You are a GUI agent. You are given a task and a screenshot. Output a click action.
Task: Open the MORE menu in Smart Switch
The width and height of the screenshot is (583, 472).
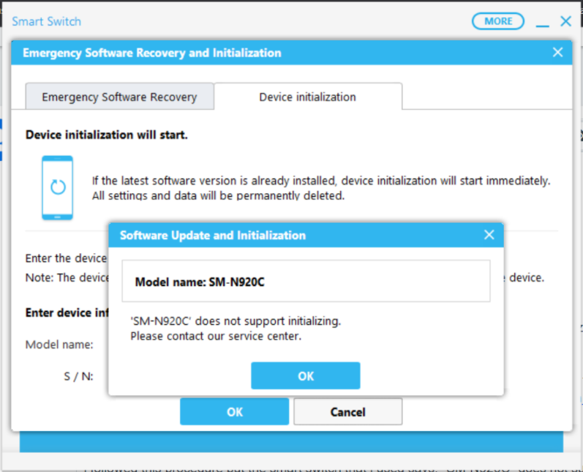[x=497, y=21]
